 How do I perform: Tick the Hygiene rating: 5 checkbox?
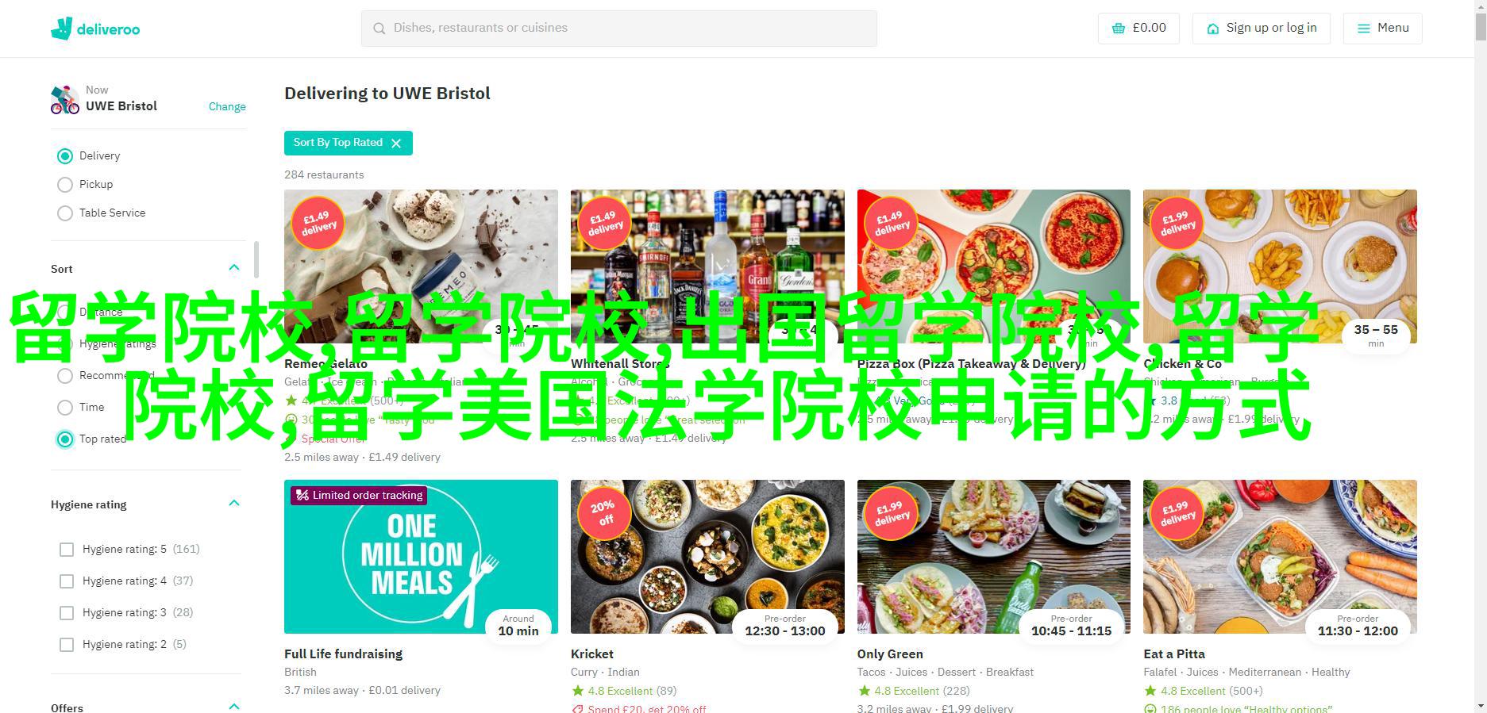click(x=67, y=550)
